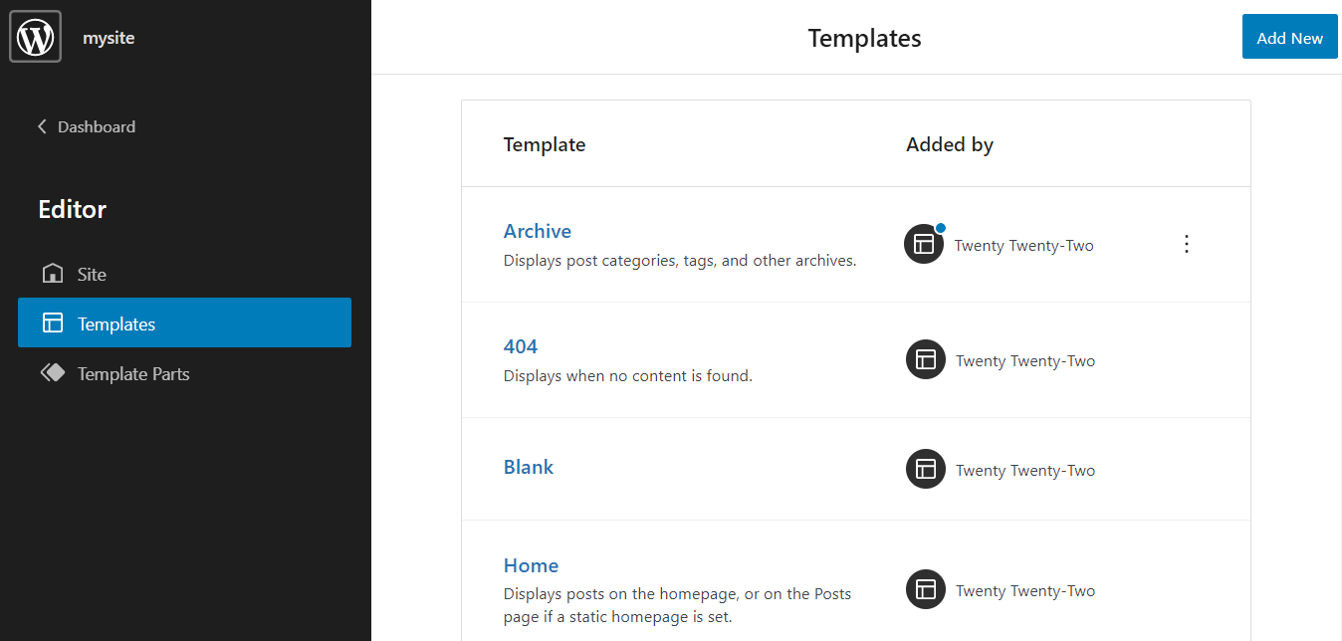Open the Home template

click(x=531, y=564)
